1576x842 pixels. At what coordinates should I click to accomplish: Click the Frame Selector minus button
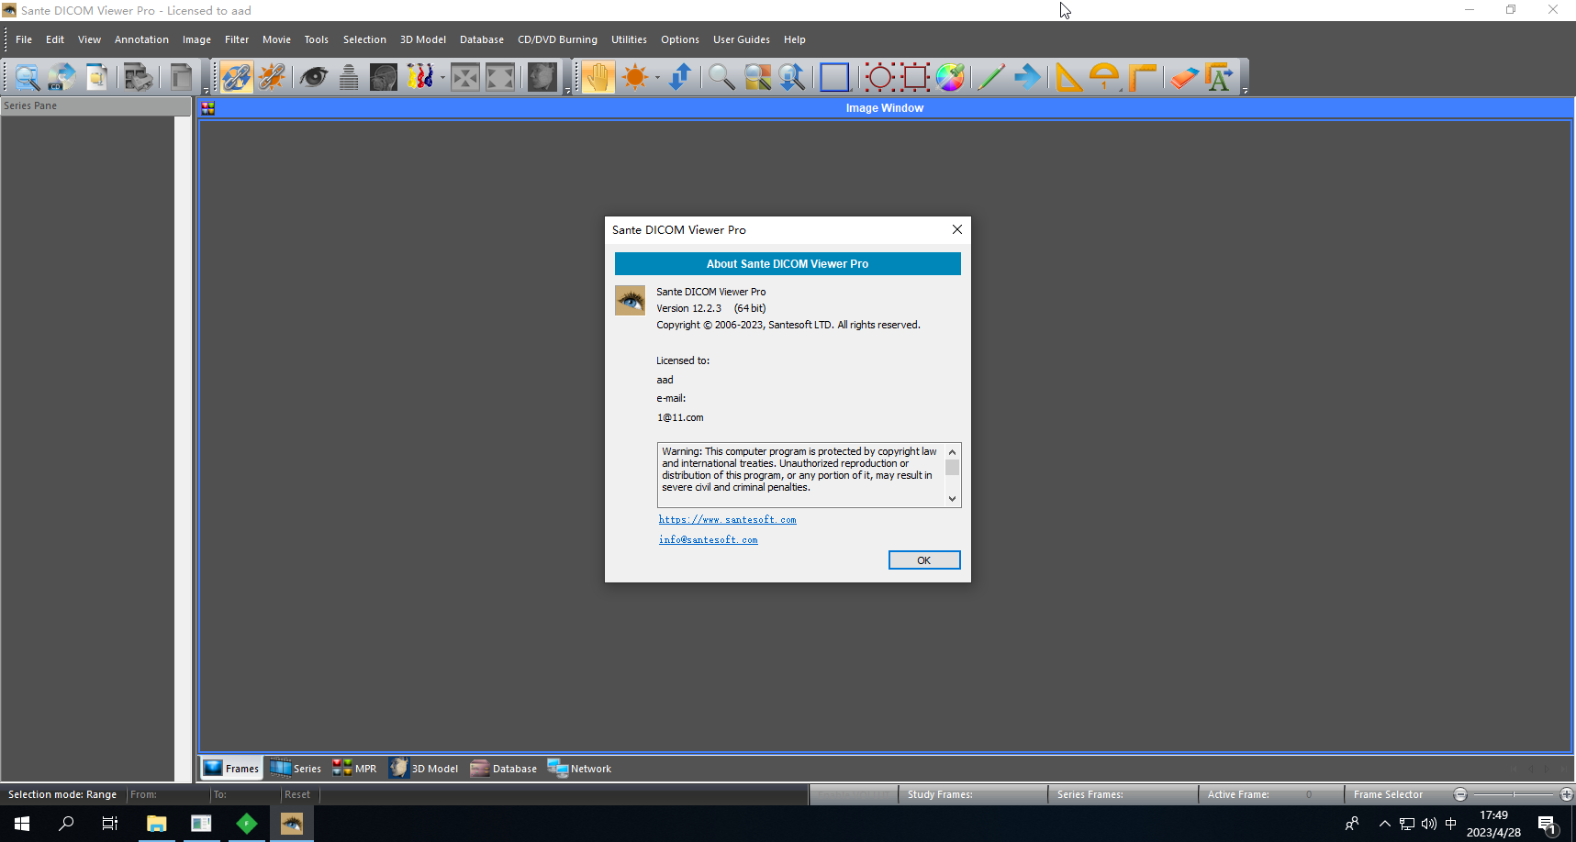pos(1460,794)
